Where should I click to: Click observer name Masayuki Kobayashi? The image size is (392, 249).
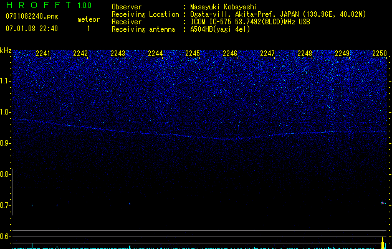pos(224,7)
